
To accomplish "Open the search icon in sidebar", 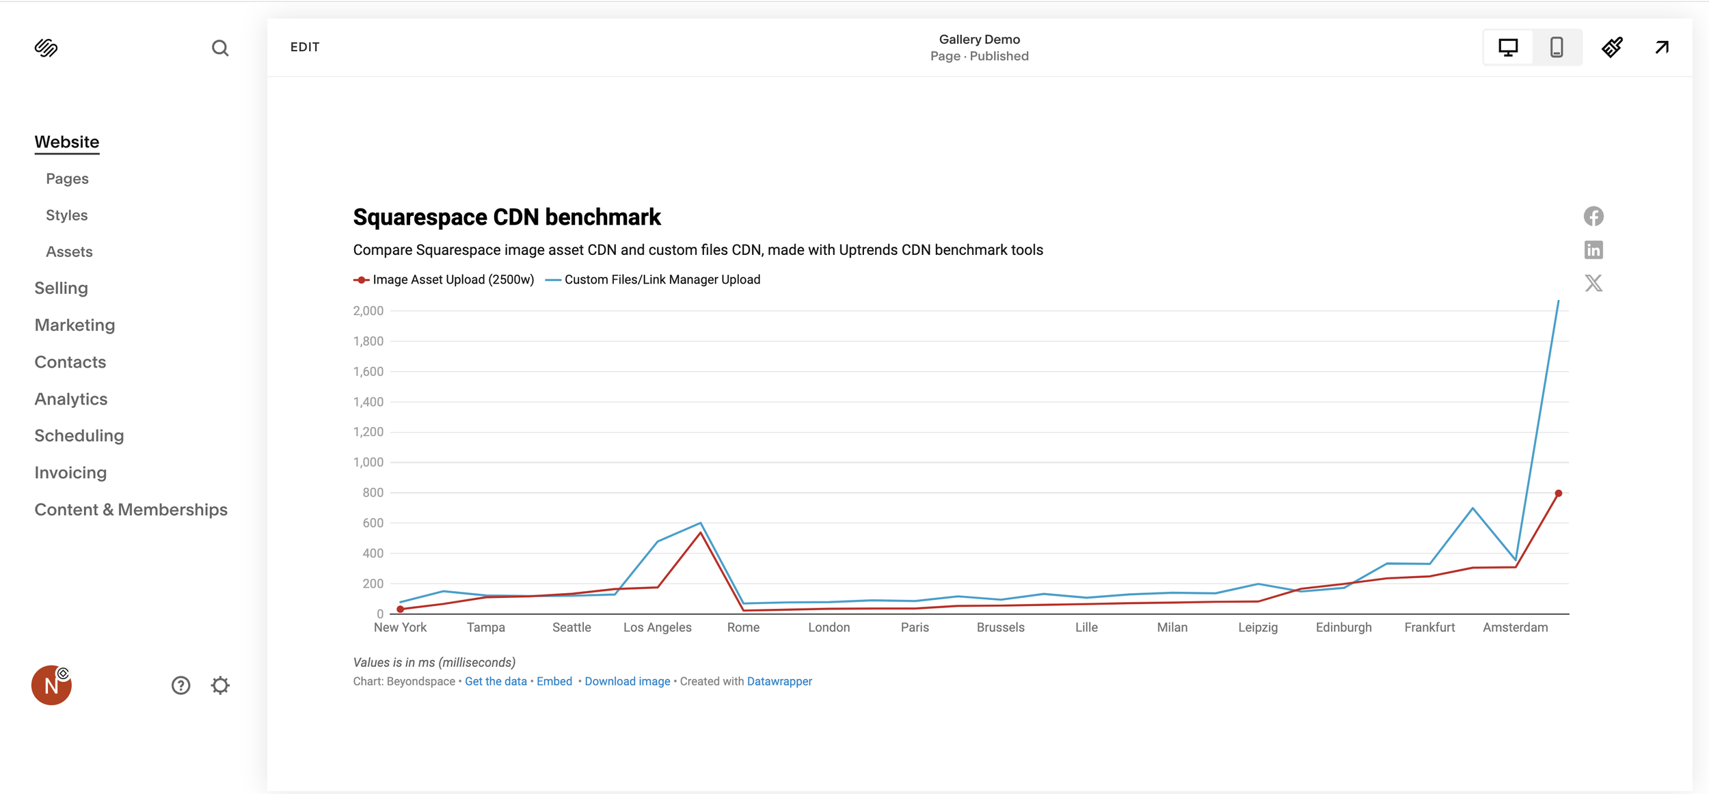I will [x=220, y=48].
